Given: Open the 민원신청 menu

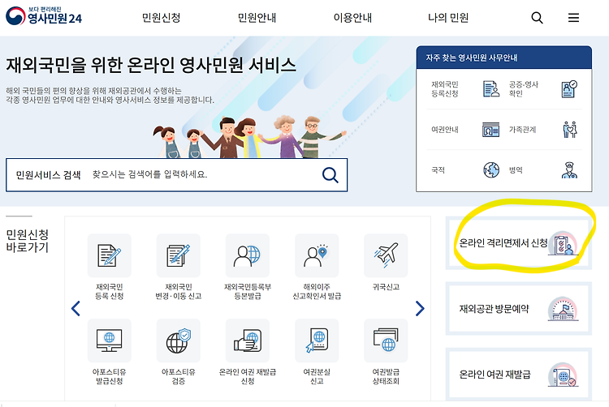Looking at the screenshot, I should point(161,18).
